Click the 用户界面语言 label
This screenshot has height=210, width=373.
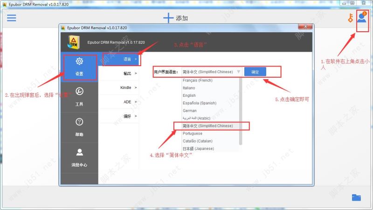point(166,72)
